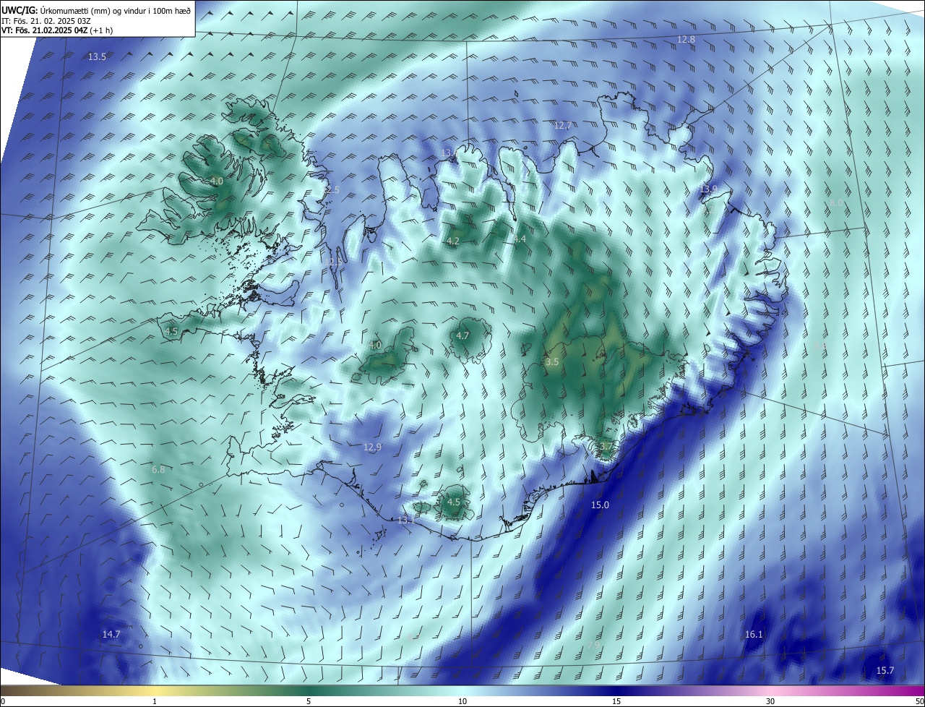Click the 4.4 value label beside 4.2
This screenshot has width=925, height=707.
point(520,239)
